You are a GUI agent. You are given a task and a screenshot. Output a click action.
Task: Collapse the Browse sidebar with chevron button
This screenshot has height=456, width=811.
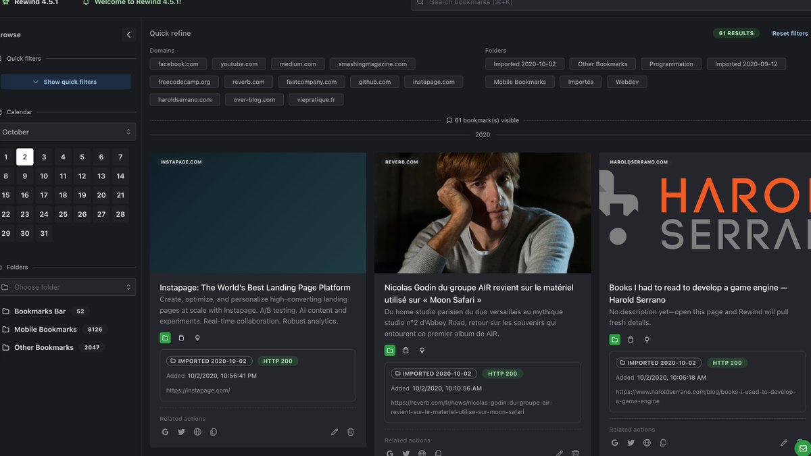click(129, 34)
